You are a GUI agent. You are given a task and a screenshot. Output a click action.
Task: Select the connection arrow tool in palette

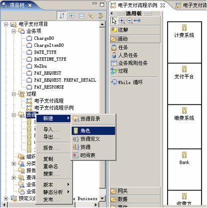coord(137,20)
